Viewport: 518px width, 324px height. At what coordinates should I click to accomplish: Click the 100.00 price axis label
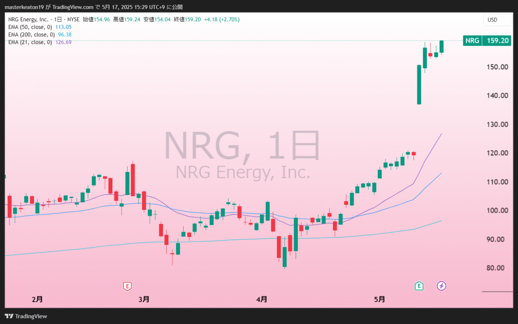pos(497,210)
